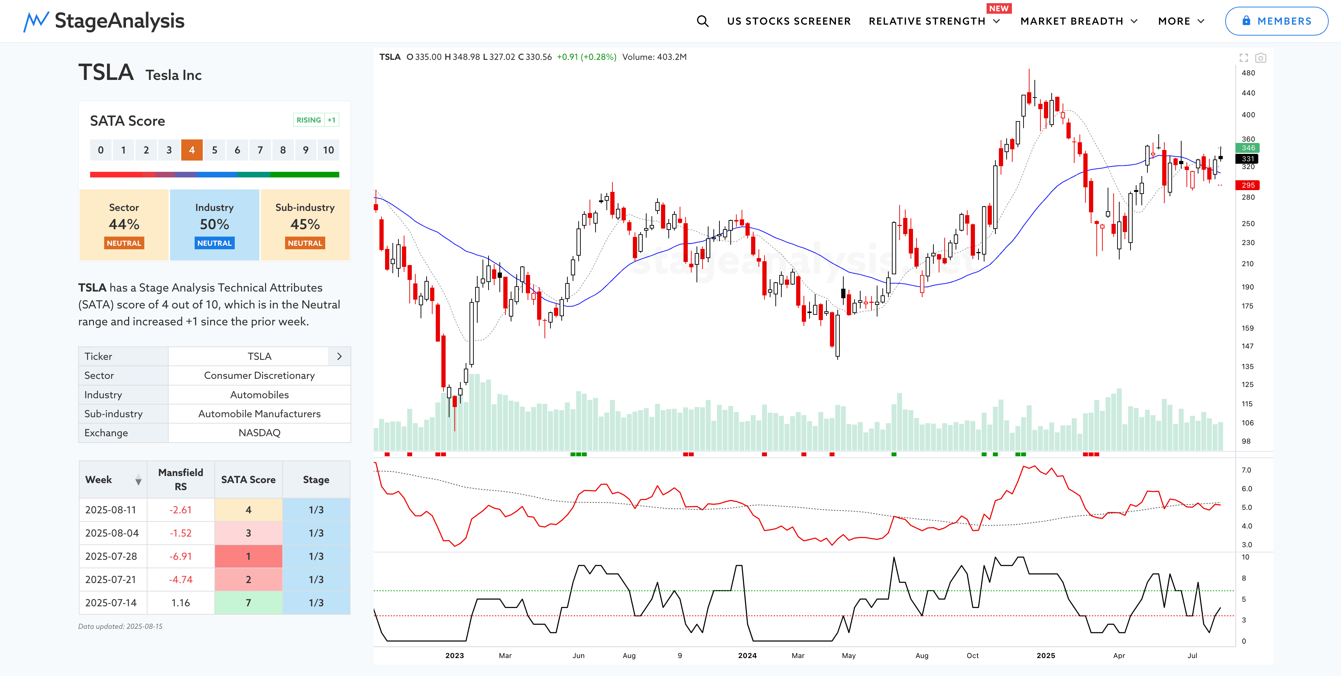Toggle the chart fullscreen icon
The width and height of the screenshot is (1341, 676).
[1244, 58]
